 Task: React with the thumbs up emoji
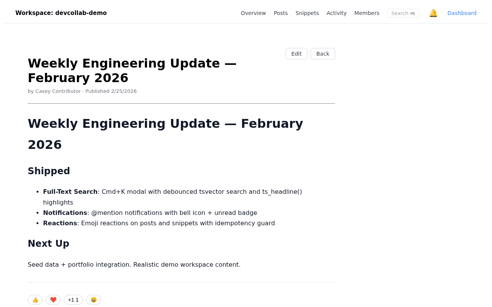click(35, 300)
